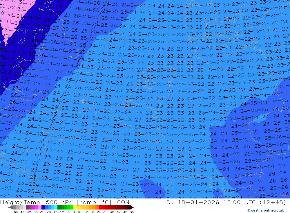Click the "36" legend scale label
The width and height of the screenshot is (290, 213).
click(112, 212)
